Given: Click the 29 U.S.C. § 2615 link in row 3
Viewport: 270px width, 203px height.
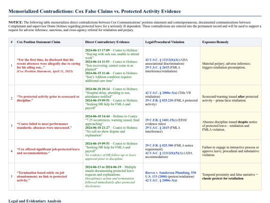Looking at the screenshot, I should pos(157,128).
